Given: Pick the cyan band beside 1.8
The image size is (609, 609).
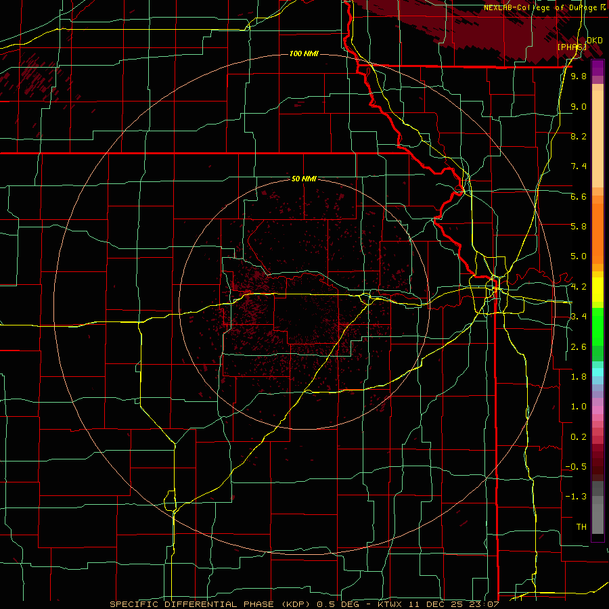Looking at the screenshot, I should click(597, 372).
